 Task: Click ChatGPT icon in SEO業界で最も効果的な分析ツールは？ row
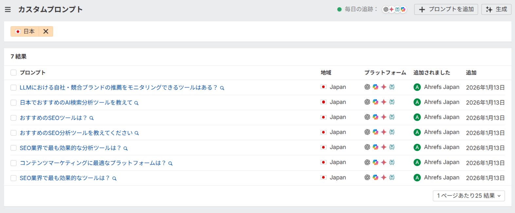[367, 147]
